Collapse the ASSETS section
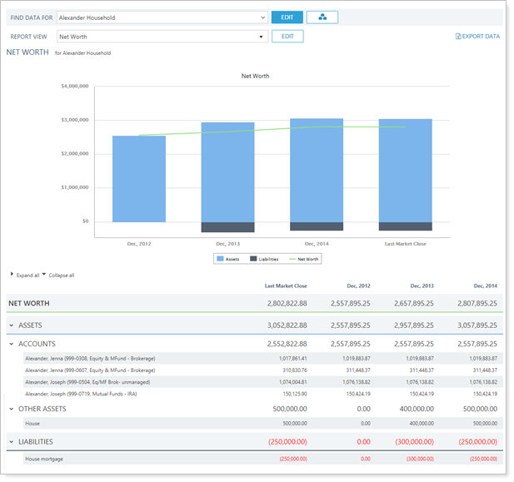The width and height of the screenshot is (514, 482). pyautogui.click(x=12, y=325)
